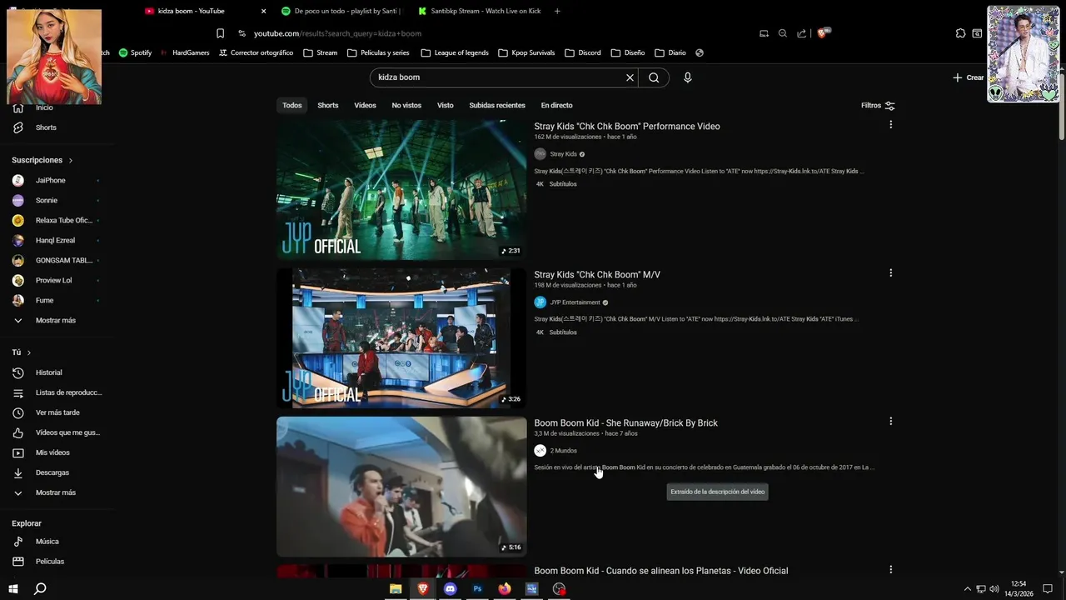Close the kidza boom YouTube tab

click(263, 11)
